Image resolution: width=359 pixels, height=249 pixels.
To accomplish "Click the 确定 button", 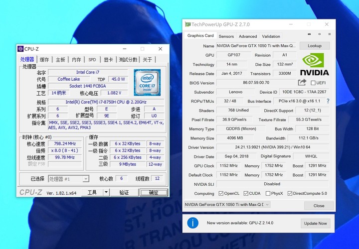I will (x=154, y=192).
